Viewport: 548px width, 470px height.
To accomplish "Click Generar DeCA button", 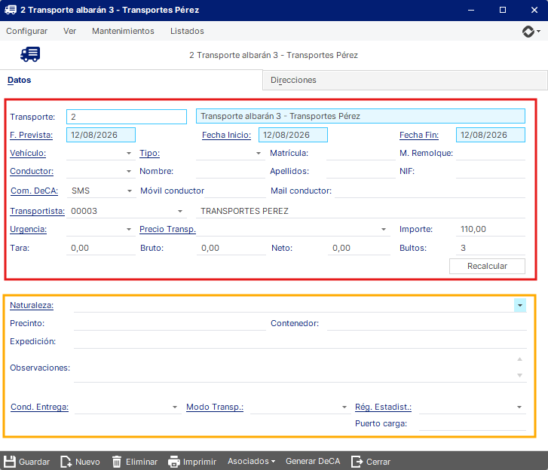I will coord(313,461).
